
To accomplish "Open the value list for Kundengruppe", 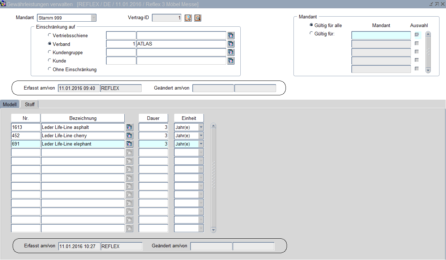I will tap(231, 52).
